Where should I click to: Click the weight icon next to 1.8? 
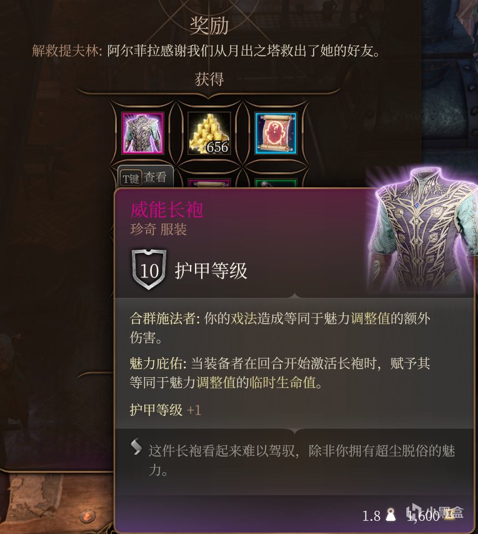[391, 515]
